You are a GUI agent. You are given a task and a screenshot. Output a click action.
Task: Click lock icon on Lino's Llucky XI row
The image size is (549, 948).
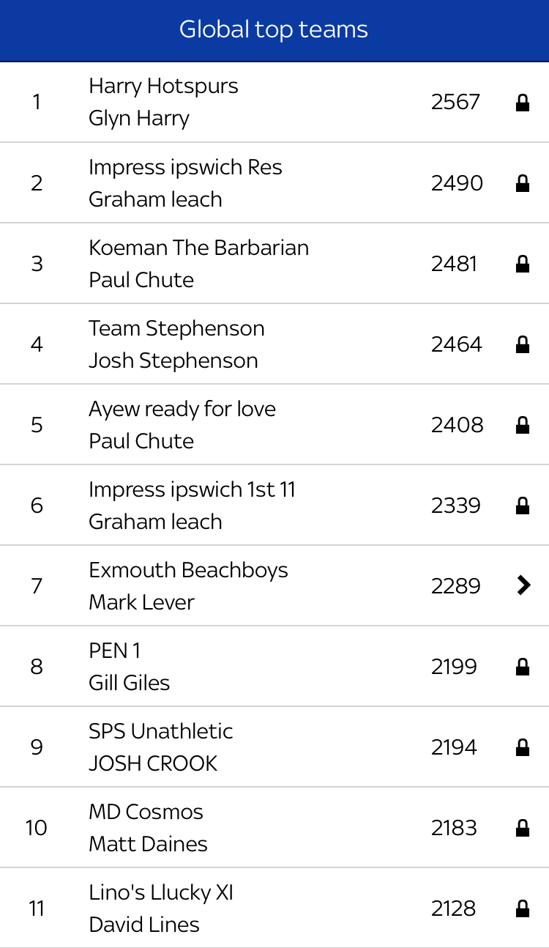click(x=523, y=908)
